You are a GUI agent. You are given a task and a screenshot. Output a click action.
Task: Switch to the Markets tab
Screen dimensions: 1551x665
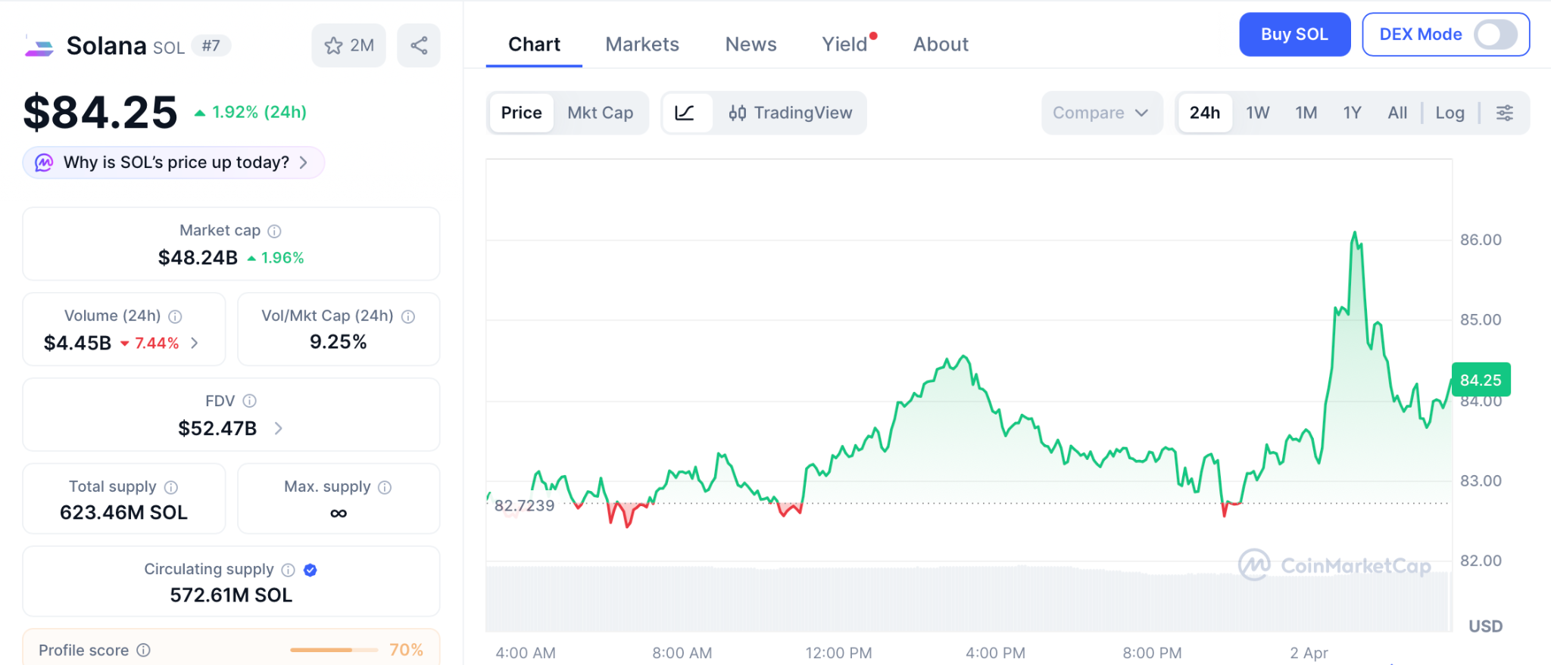(641, 45)
